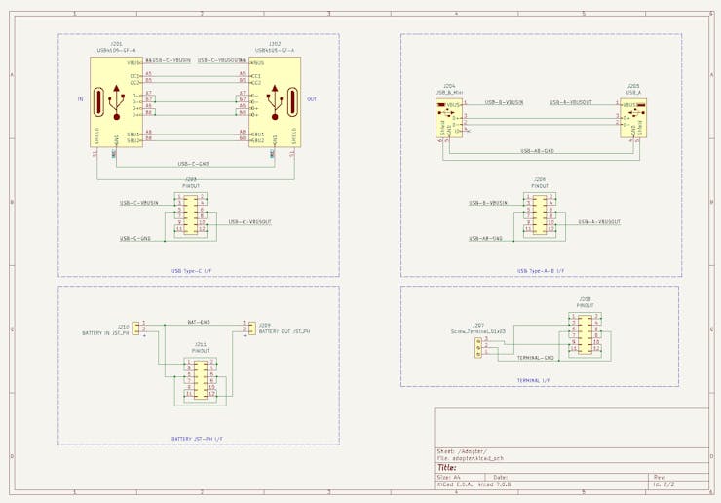Click the 'USB_B_Mini' value text under J204
This screenshot has width=721, height=503.
click(449, 92)
